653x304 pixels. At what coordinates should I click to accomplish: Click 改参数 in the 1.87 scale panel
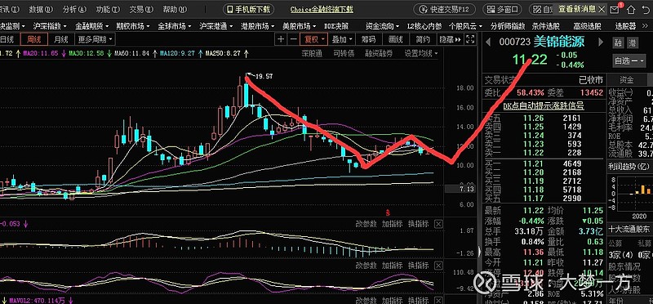366,224
